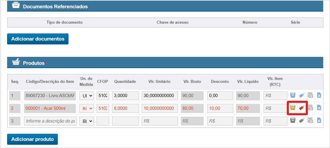Click the Adicionar documentos button
The height and width of the screenshot is (148, 330).
38,39
